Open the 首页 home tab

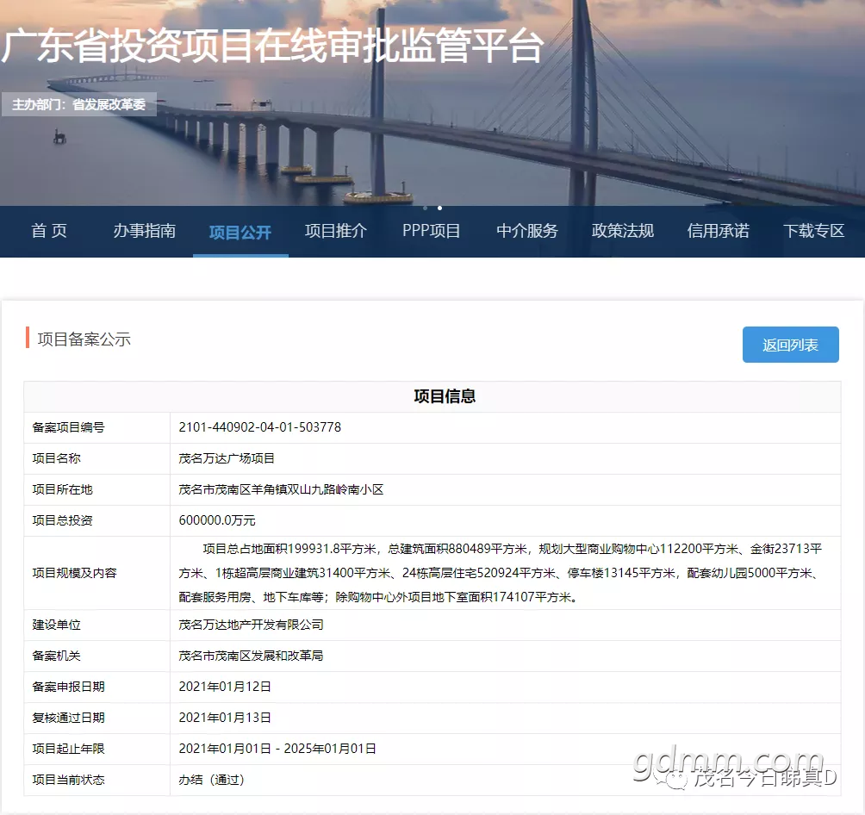tap(49, 231)
